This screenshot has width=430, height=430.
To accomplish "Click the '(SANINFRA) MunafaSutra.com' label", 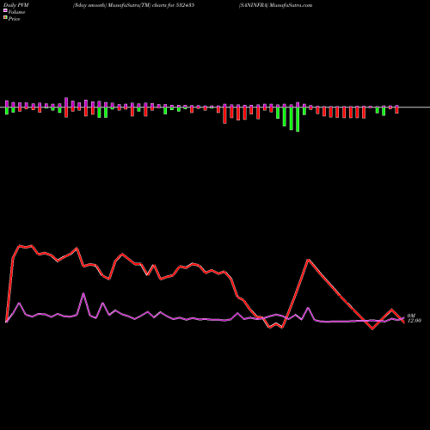I will coord(275,5).
